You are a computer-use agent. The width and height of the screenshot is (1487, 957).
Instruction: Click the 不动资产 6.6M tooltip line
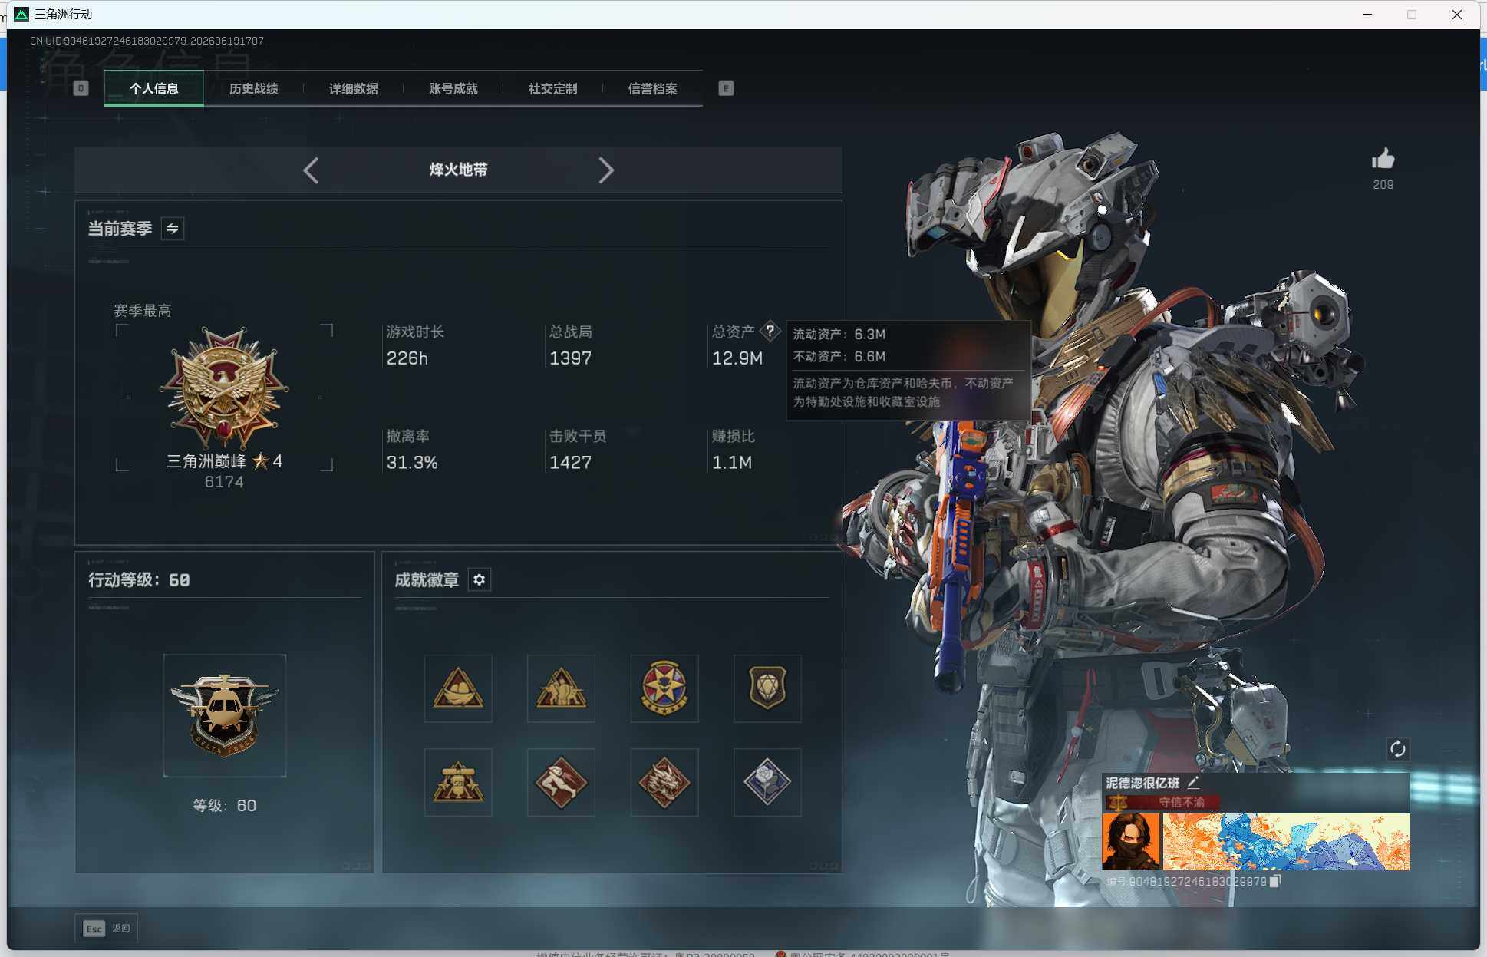839,357
